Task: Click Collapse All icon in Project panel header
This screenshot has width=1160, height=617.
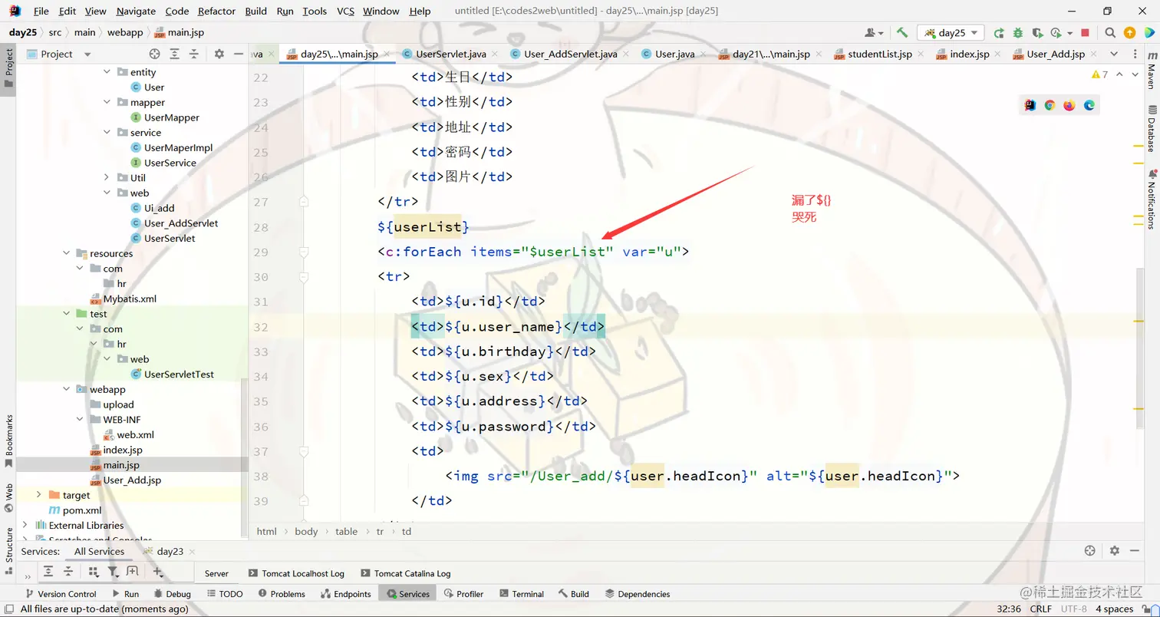Action: pos(194,54)
